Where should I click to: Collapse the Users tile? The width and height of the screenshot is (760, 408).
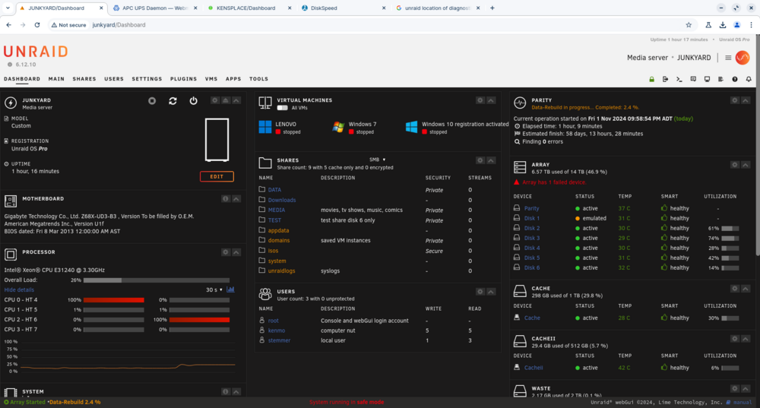[491, 292]
